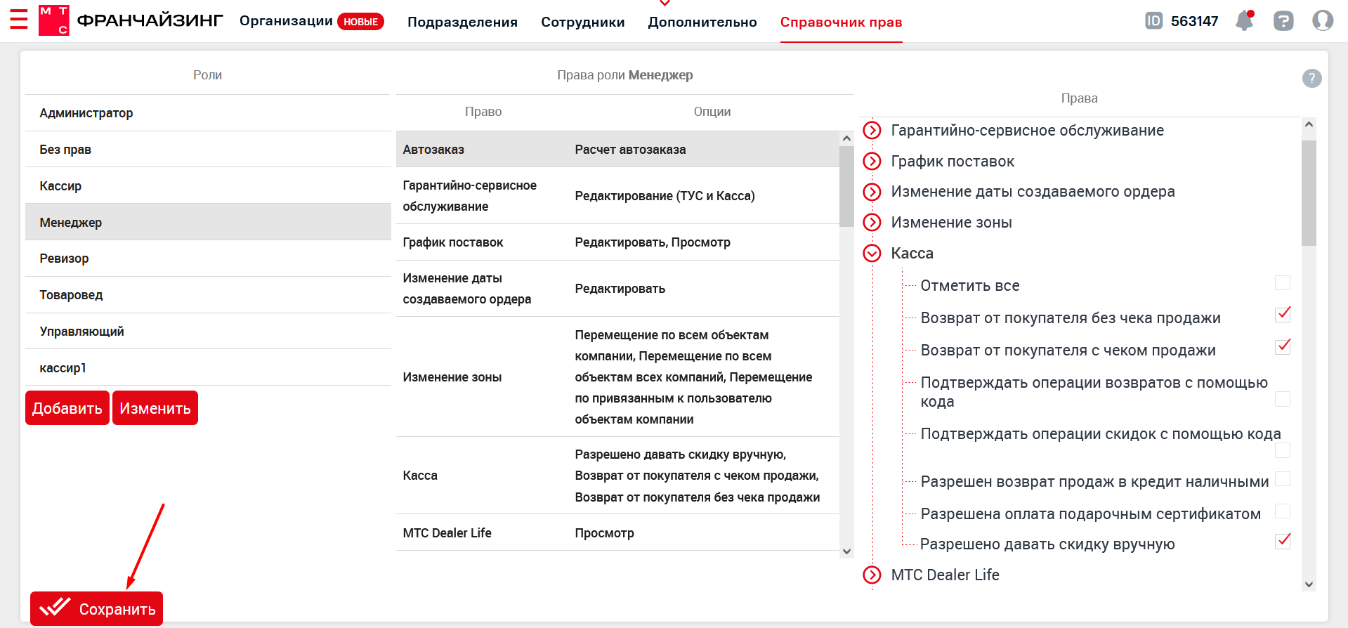Screen dimensions: 1348x628
Task: Click rights tree scrollbar down arrow
Action: (1309, 584)
